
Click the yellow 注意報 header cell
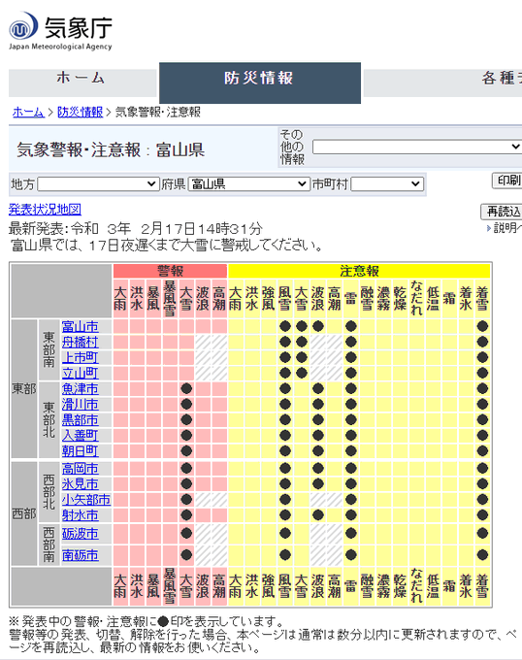pyautogui.click(x=359, y=271)
